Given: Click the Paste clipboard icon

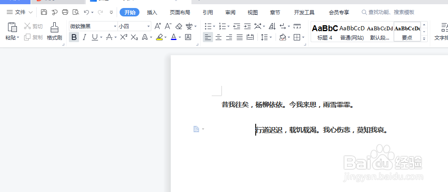Looking at the screenshot, I should (12, 27).
